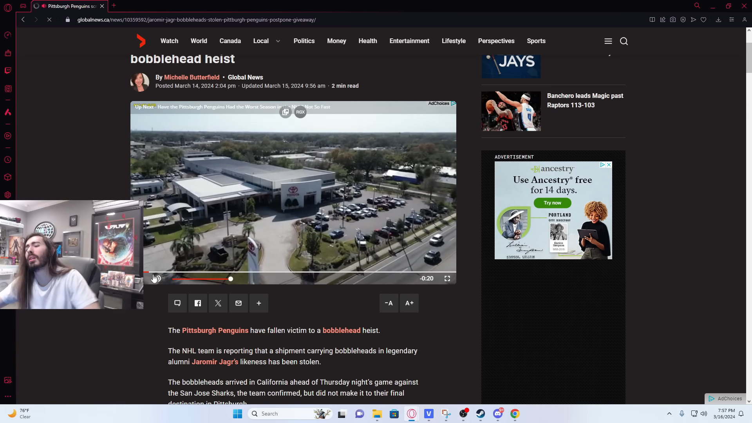The image size is (752, 423).
Task: Take a snapshot with camera icon
Action: pyautogui.click(x=673, y=20)
